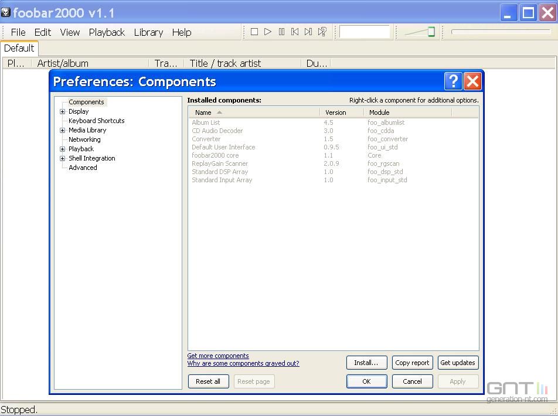Viewport: 558px width, 416px height.
Task: Select the Converter component row
Action: (334, 139)
